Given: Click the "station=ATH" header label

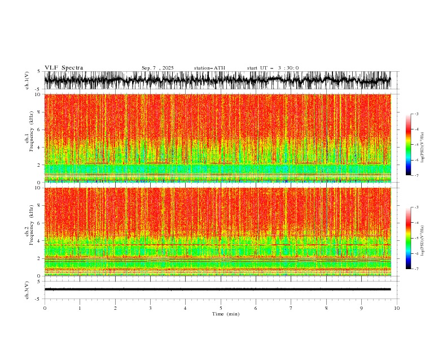Looking at the screenshot, I should 209,68.
